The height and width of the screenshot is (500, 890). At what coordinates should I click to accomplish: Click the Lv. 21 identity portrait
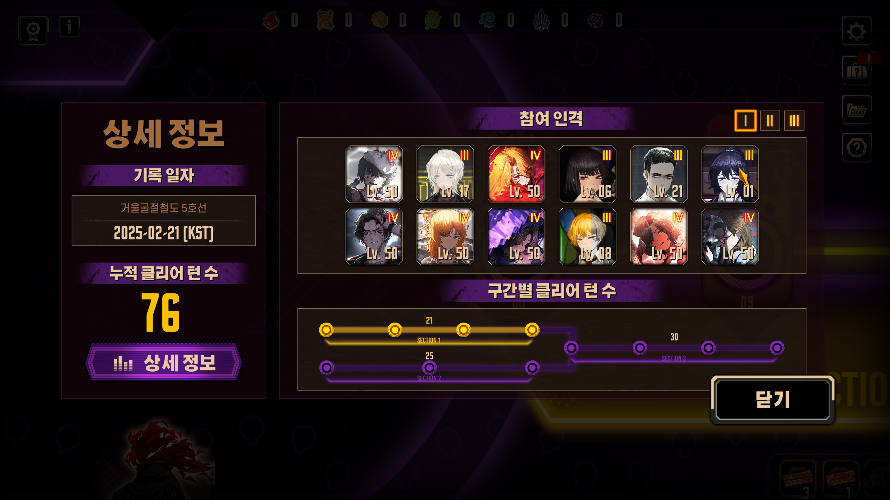(x=659, y=174)
